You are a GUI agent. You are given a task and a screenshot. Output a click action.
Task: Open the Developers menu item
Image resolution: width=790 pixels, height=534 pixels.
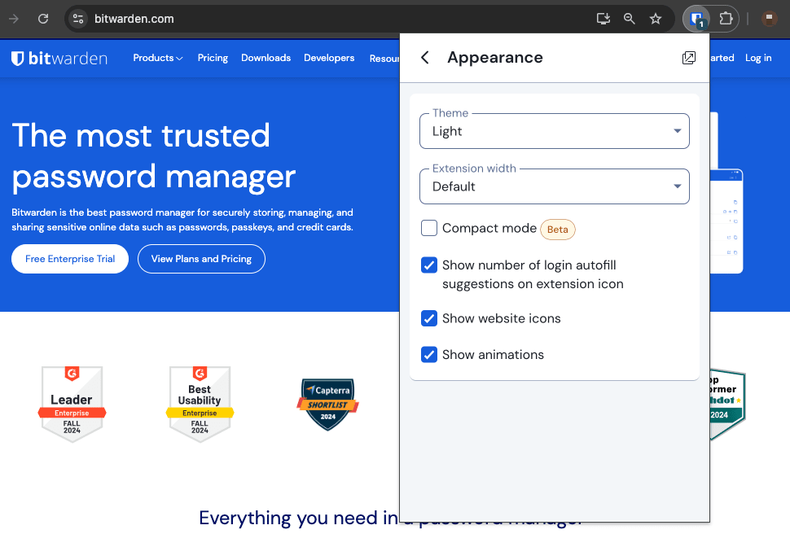pyautogui.click(x=329, y=58)
